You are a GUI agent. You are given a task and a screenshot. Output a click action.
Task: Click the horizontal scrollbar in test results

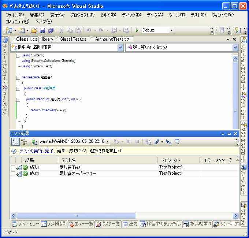pos(121,216)
